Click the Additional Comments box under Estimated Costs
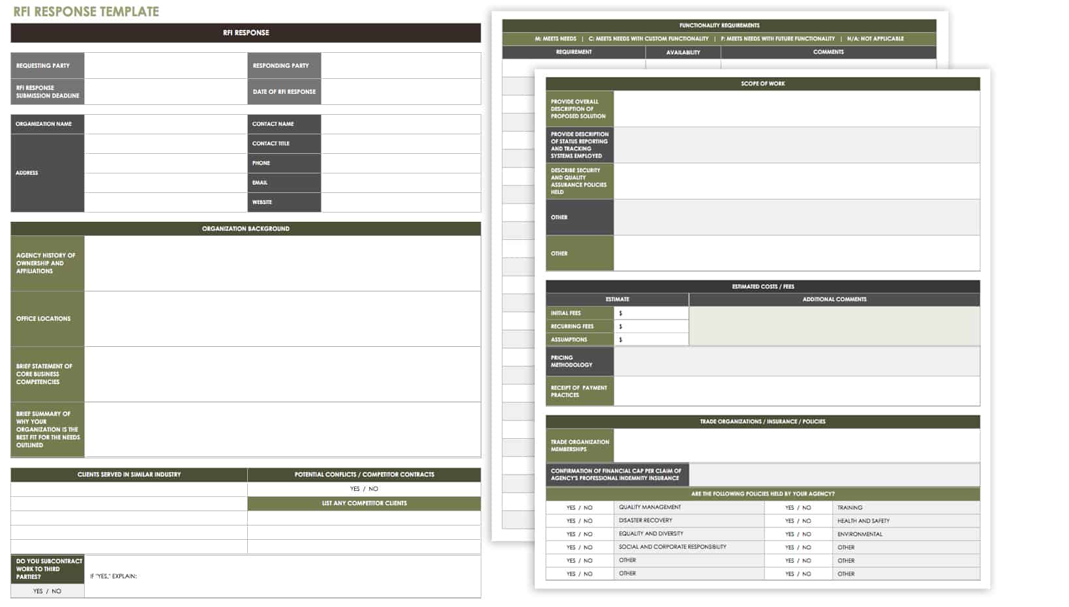The height and width of the screenshot is (607, 1069). [x=834, y=326]
